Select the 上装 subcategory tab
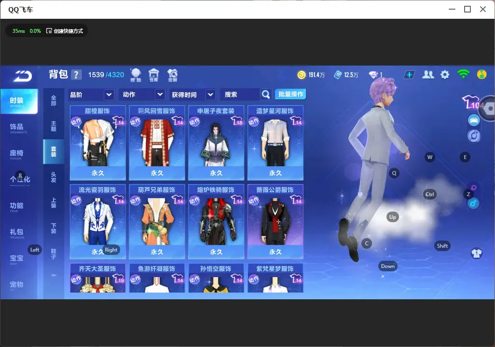 point(54,203)
